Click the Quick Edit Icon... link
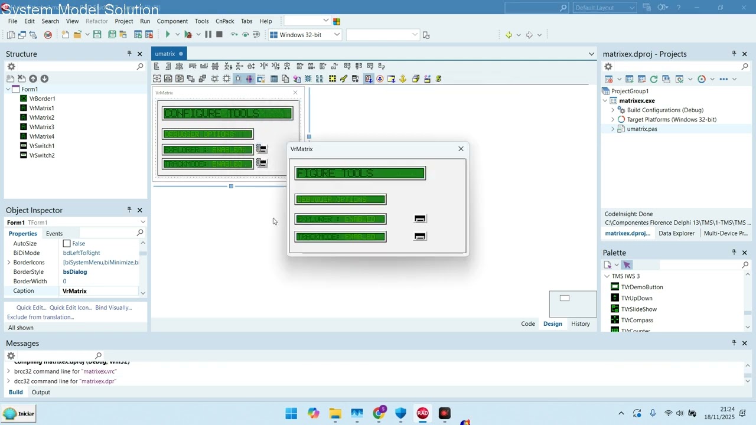 (71, 308)
